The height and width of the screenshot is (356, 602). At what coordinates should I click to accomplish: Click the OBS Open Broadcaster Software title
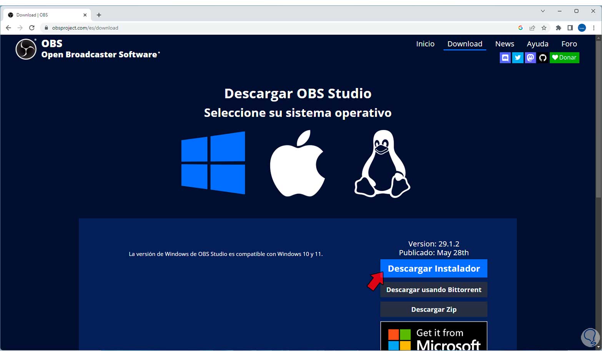click(x=100, y=49)
